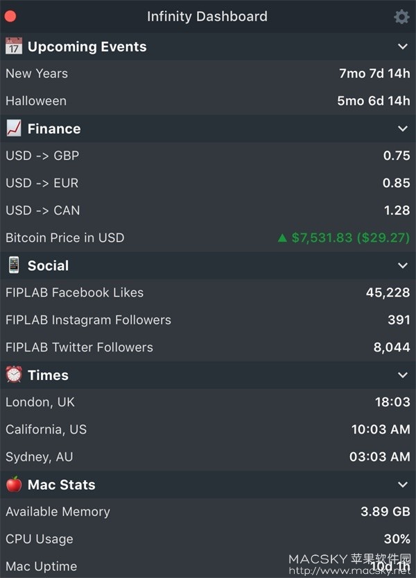Click the California, US time entry
Viewport: 416px width, 578px height.
click(208, 429)
